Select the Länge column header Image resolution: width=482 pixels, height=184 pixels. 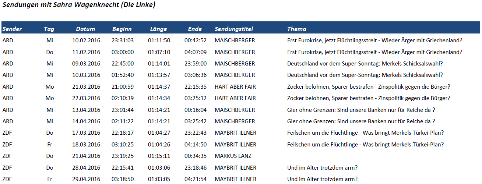point(158,29)
